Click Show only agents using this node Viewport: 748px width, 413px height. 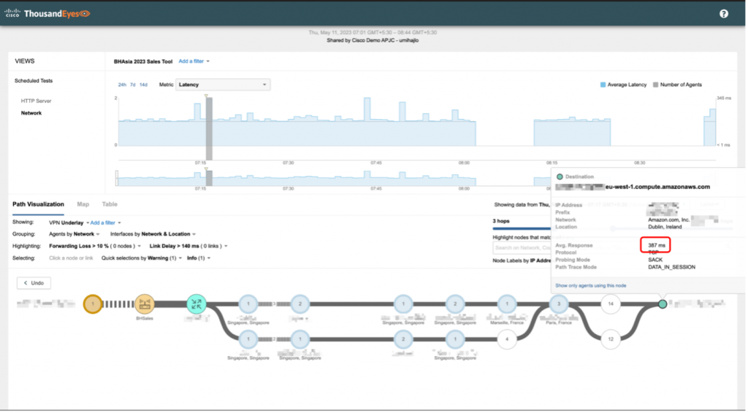(591, 286)
